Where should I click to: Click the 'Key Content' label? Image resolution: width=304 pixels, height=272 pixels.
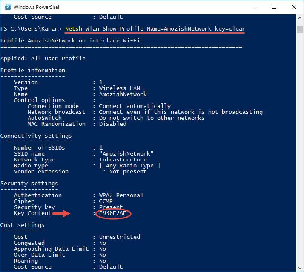(x=32, y=213)
